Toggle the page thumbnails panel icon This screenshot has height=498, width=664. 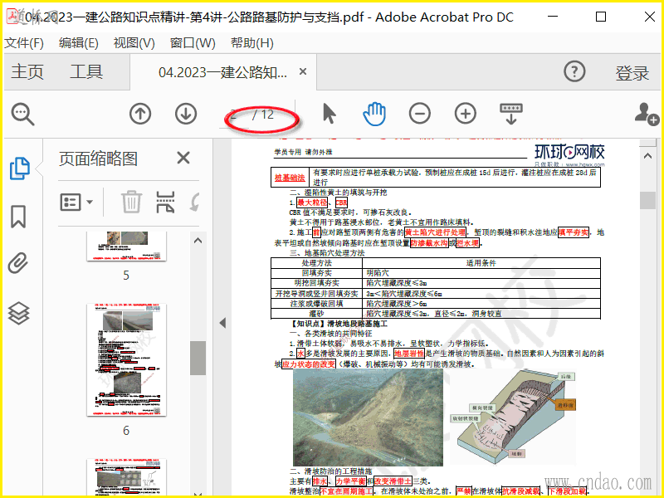[19, 168]
